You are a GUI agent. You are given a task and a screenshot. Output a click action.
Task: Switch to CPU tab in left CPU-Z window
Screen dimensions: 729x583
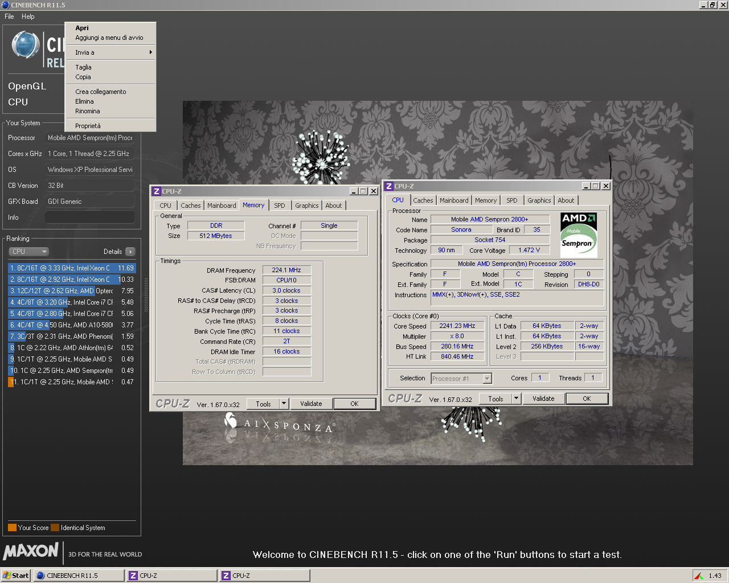pyautogui.click(x=165, y=206)
